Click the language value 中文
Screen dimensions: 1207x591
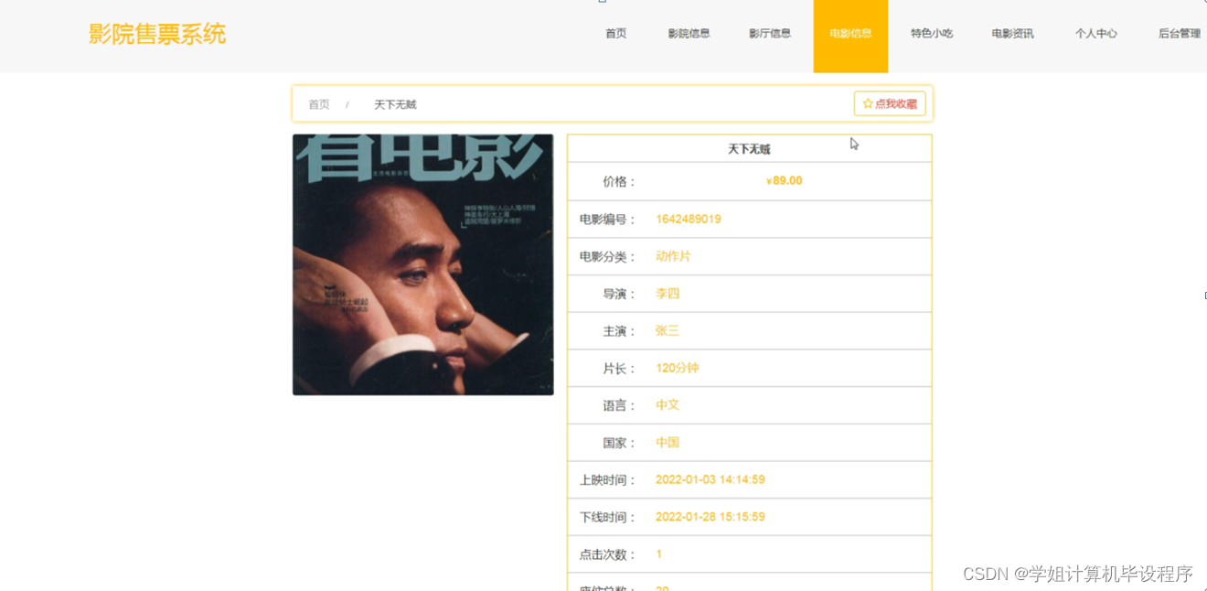click(x=668, y=405)
